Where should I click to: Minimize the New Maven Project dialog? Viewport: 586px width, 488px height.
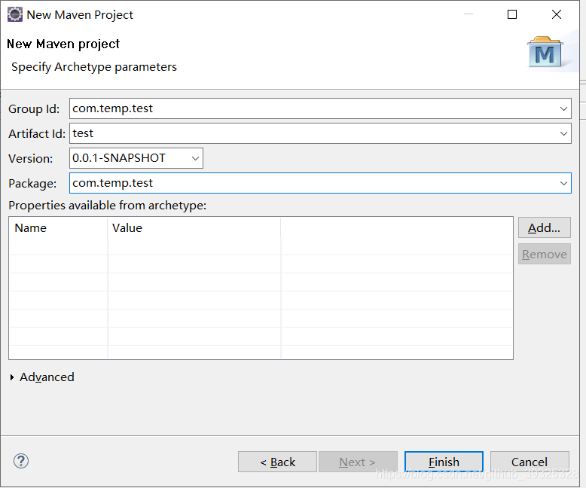coord(468,14)
